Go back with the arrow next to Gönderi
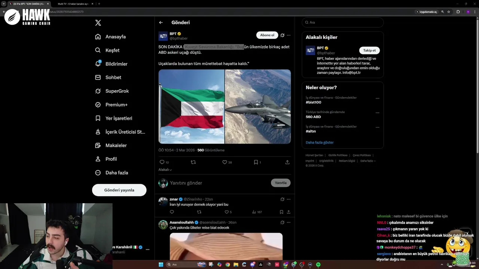The image size is (479, 269). pyautogui.click(x=161, y=22)
